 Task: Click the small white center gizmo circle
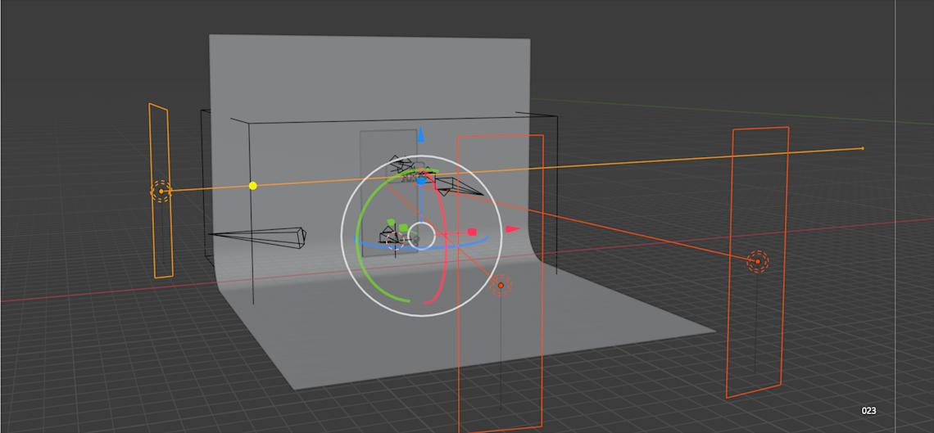(x=421, y=236)
